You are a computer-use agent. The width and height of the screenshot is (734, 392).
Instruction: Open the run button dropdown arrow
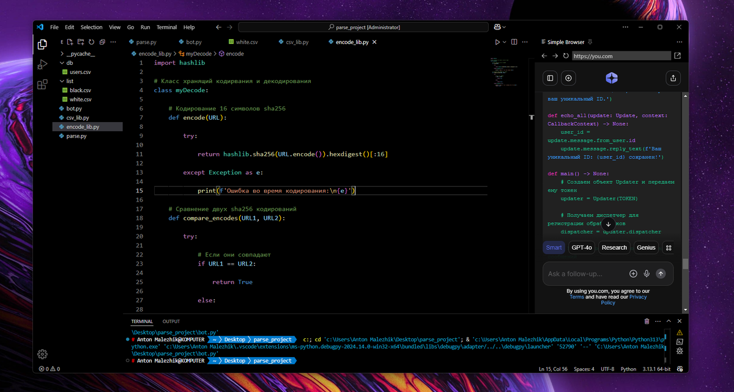[x=505, y=42]
